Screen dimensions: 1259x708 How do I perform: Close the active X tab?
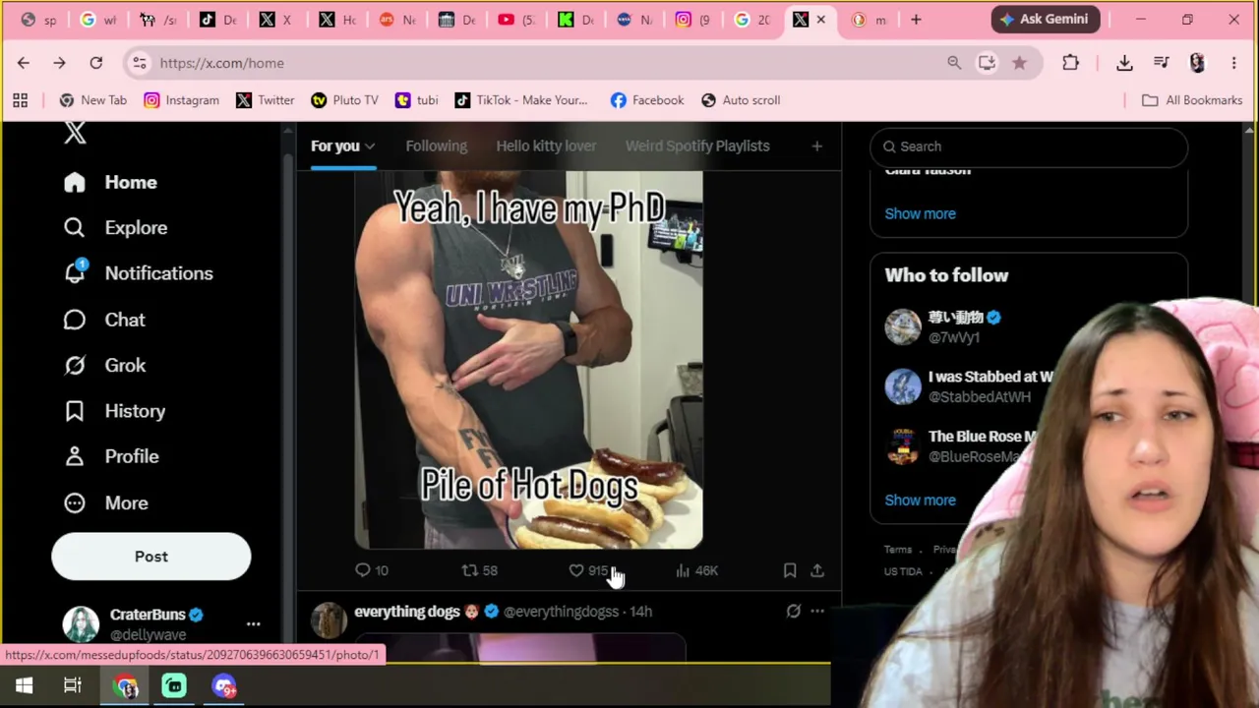(821, 20)
